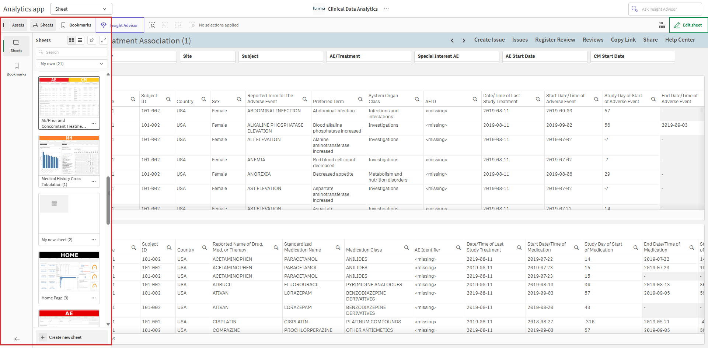Click Register Review
This screenshot has height=348, width=708.
[555, 40]
